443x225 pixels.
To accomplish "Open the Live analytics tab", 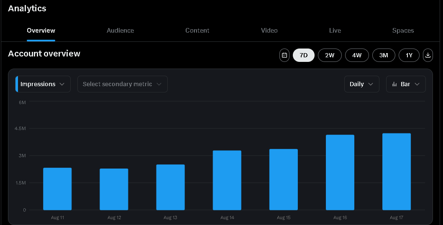I will point(335,31).
